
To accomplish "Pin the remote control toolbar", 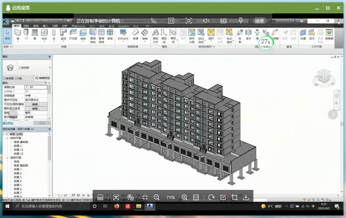I will click(240, 21).
